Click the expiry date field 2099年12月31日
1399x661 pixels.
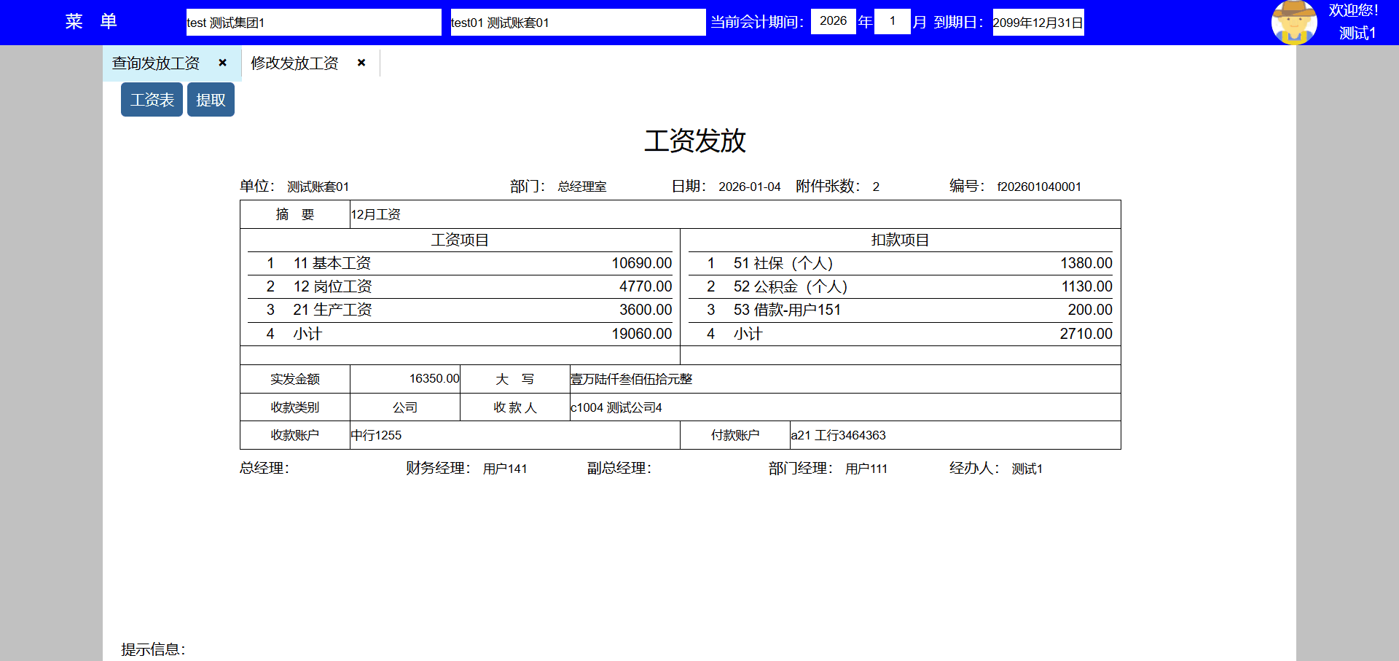(1038, 23)
